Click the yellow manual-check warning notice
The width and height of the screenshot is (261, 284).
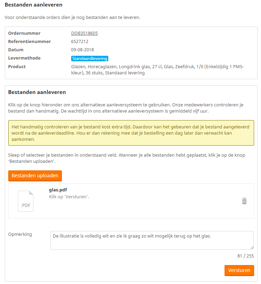tap(131, 133)
